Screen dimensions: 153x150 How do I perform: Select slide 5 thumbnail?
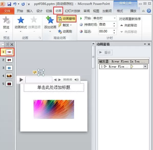pyautogui.click(x=9, y=84)
